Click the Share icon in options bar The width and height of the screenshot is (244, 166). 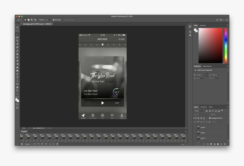(x=227, y=20)
